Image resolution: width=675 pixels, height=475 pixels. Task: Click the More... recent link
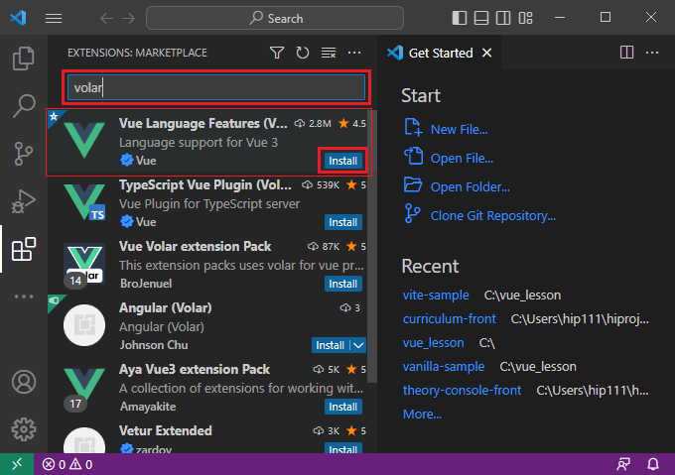pos(422,414)
